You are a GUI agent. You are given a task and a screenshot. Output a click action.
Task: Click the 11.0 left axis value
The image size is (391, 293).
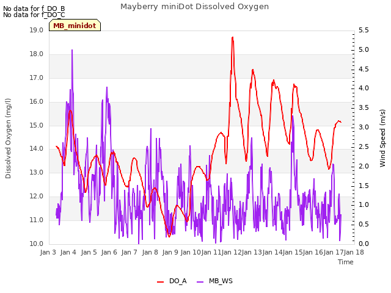click(x=37, y=220)
